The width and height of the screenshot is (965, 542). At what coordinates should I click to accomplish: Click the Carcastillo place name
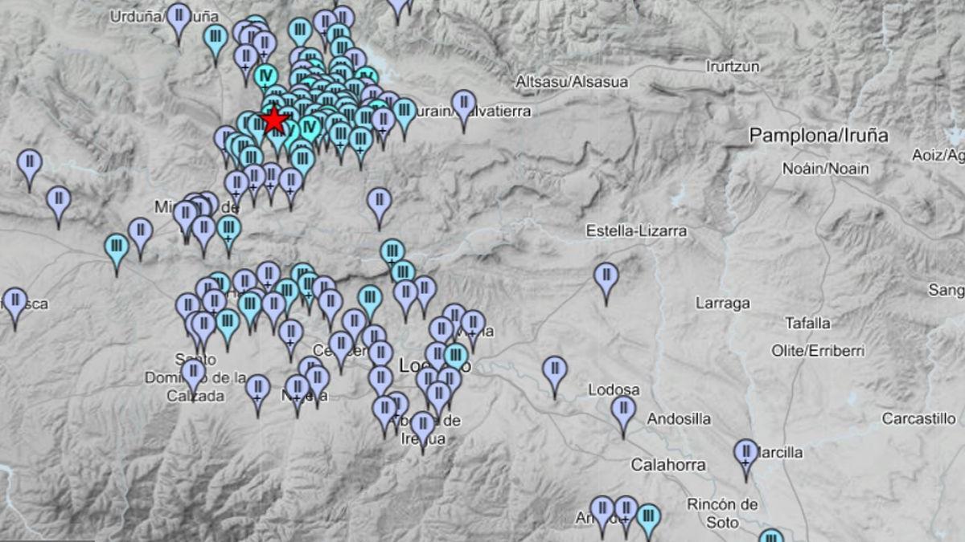(918, 418)
